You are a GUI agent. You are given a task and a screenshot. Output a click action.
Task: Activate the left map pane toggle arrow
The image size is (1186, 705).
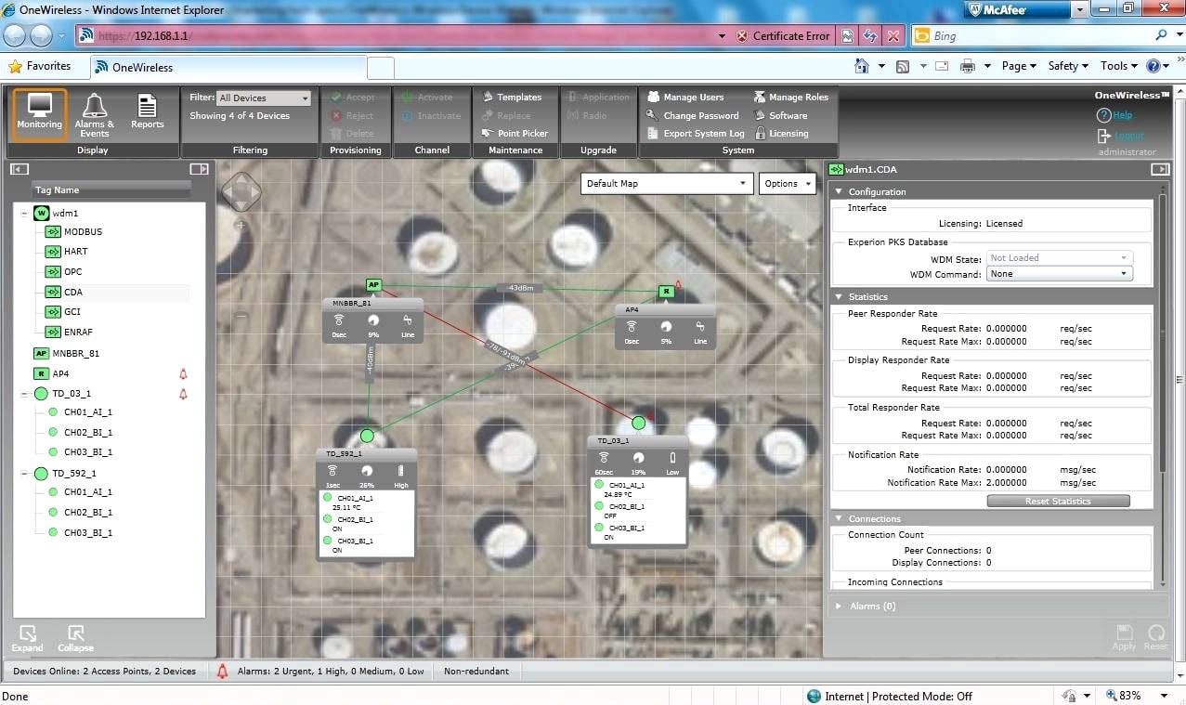point(19,168)
